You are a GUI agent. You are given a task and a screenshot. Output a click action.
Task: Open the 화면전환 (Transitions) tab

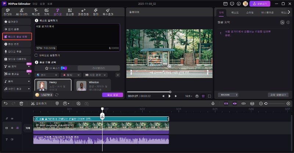pyautogui.click(x=83, y=12)
